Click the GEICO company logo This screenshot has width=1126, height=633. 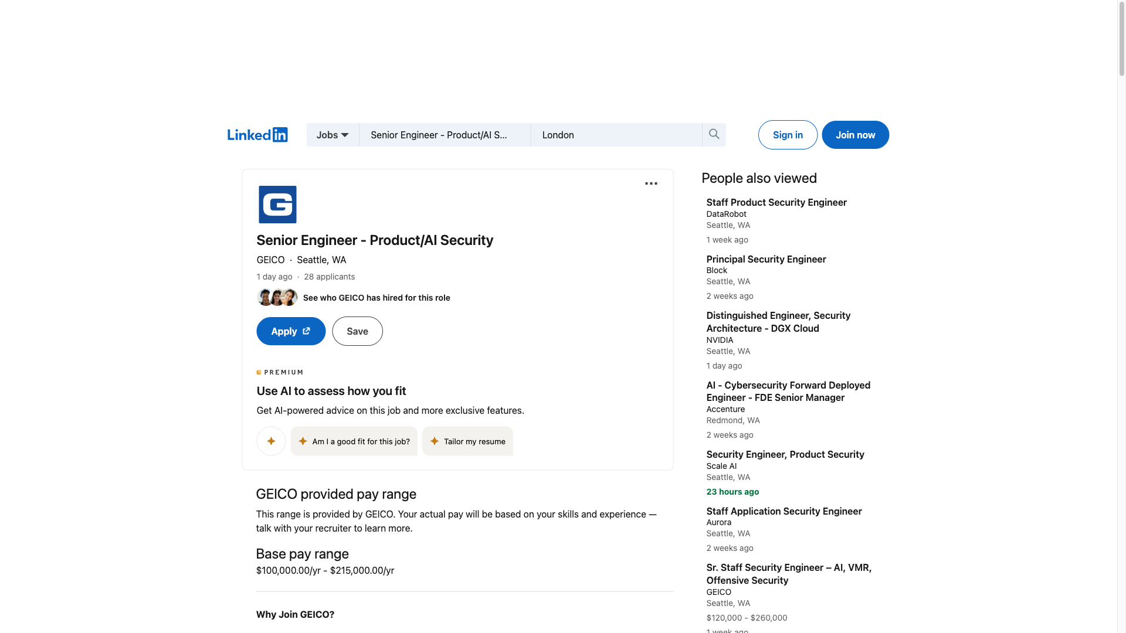tap(277, 205)
